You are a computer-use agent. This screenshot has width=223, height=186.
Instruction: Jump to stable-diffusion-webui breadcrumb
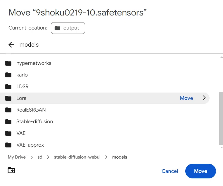click(77, 157)
